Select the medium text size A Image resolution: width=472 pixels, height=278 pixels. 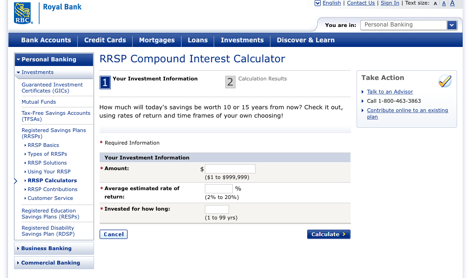pos(444,3)
